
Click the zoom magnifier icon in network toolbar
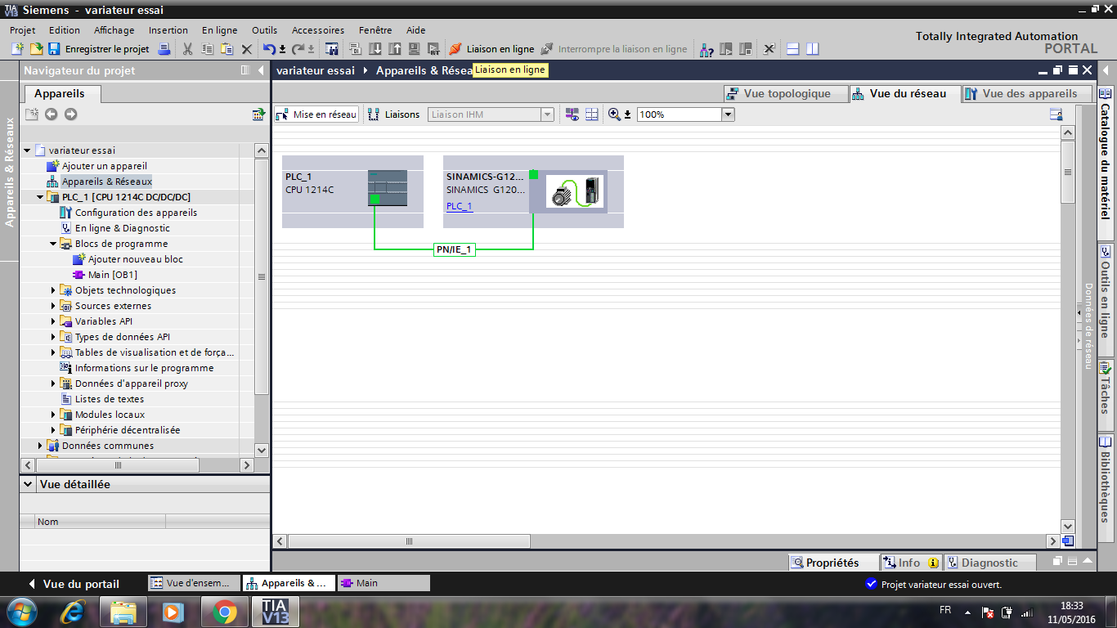click(615, 114)
